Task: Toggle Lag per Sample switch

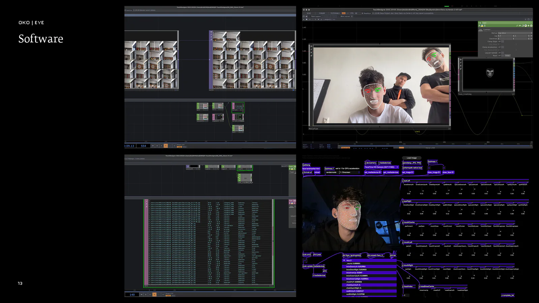Action: pos(502,53)
